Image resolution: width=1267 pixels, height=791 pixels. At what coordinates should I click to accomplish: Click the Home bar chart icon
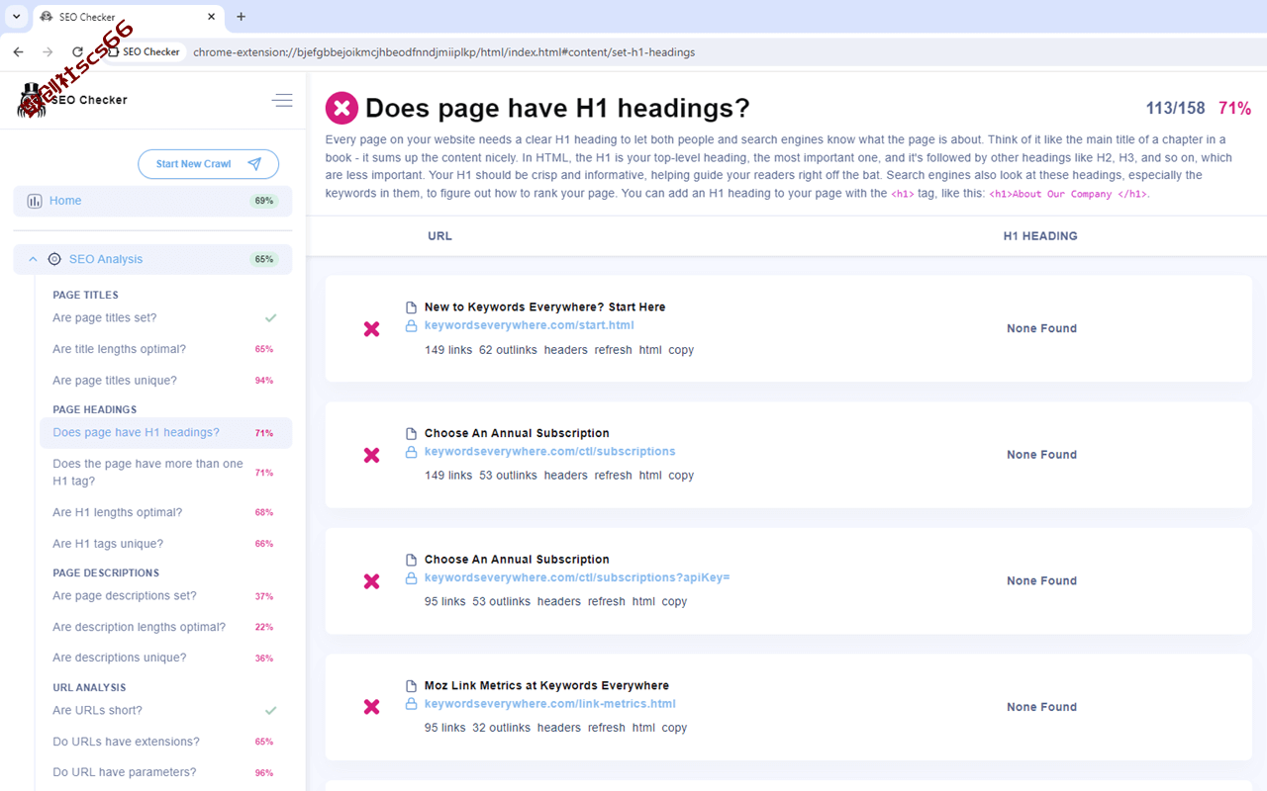[35, 201]
